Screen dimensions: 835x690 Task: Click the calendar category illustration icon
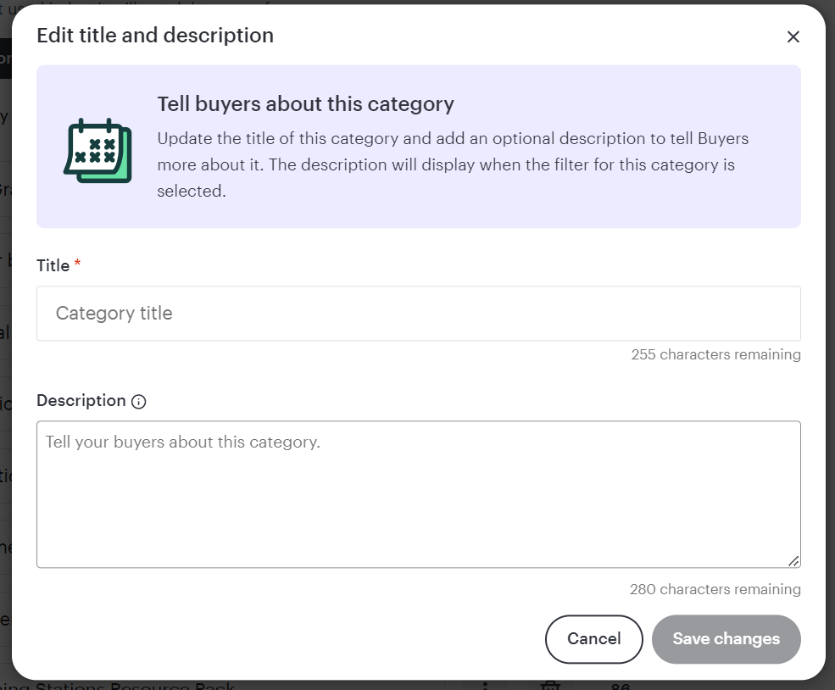click(97, 151)
